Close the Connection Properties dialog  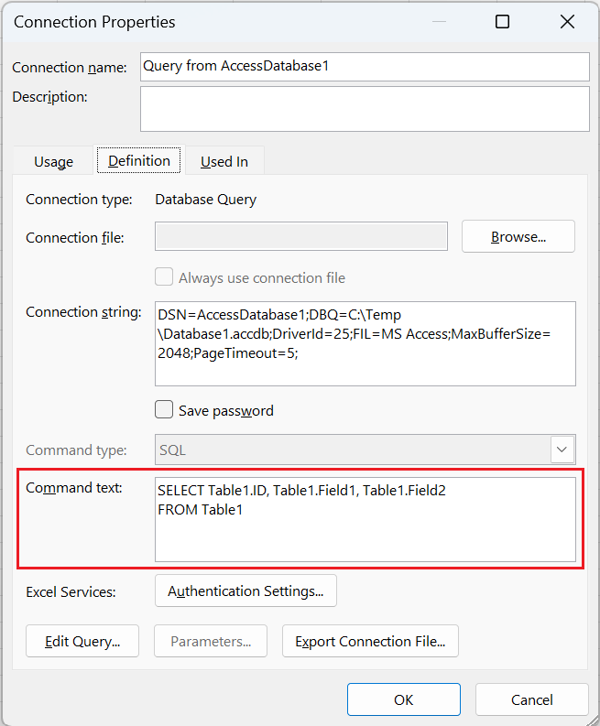[x=567, y=21]
